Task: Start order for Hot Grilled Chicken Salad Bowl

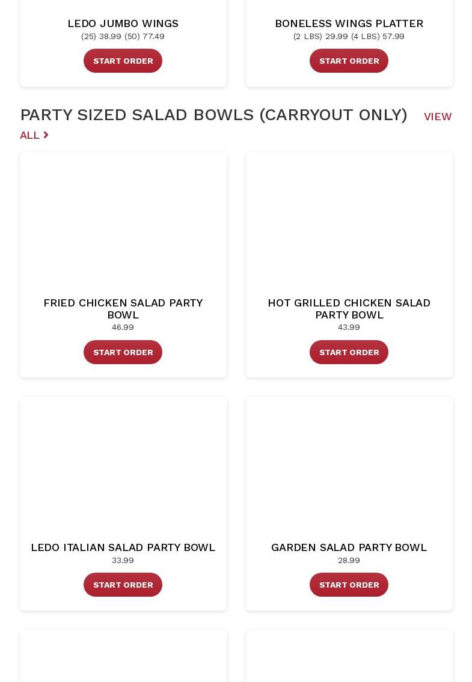Action: point(349,352)
